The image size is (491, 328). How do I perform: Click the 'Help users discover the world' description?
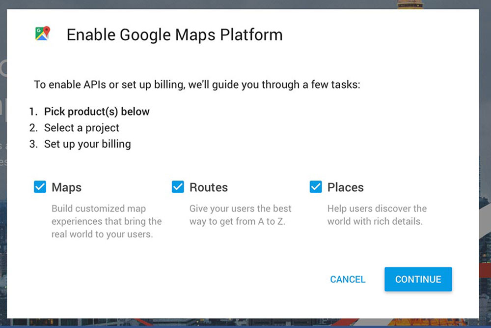[x=377, y=215]
